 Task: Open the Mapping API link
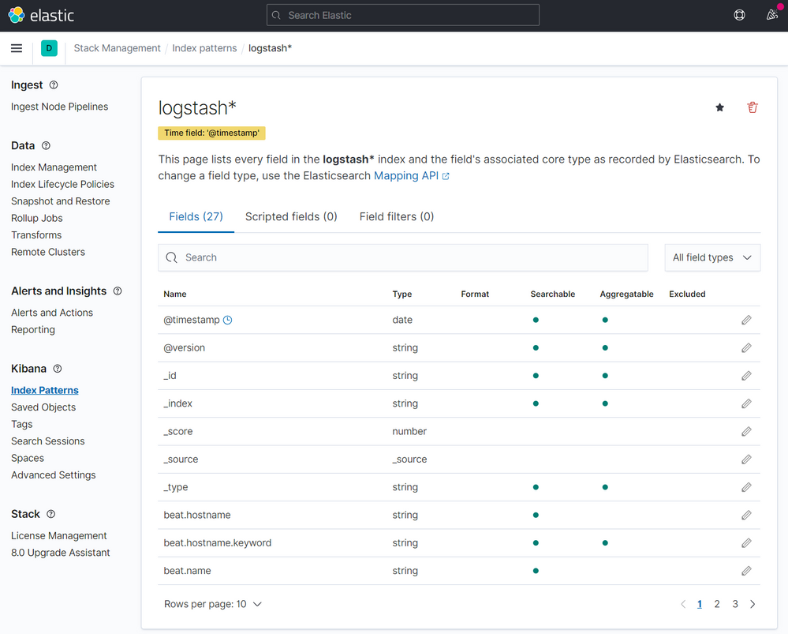(x=412, y=175)
